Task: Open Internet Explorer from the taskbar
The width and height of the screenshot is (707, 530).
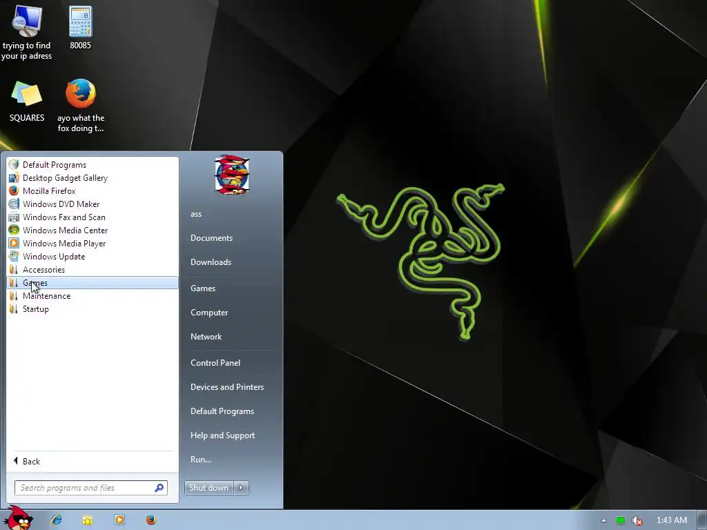Action: (x=57, y=520)
